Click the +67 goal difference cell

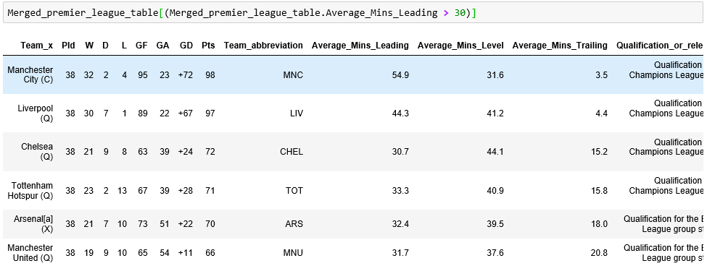pyautogui.click(x=186, y=113)
